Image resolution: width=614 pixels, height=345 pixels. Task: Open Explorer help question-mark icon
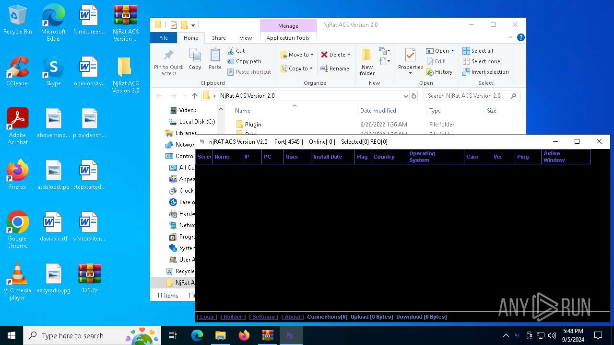[520, 37]
